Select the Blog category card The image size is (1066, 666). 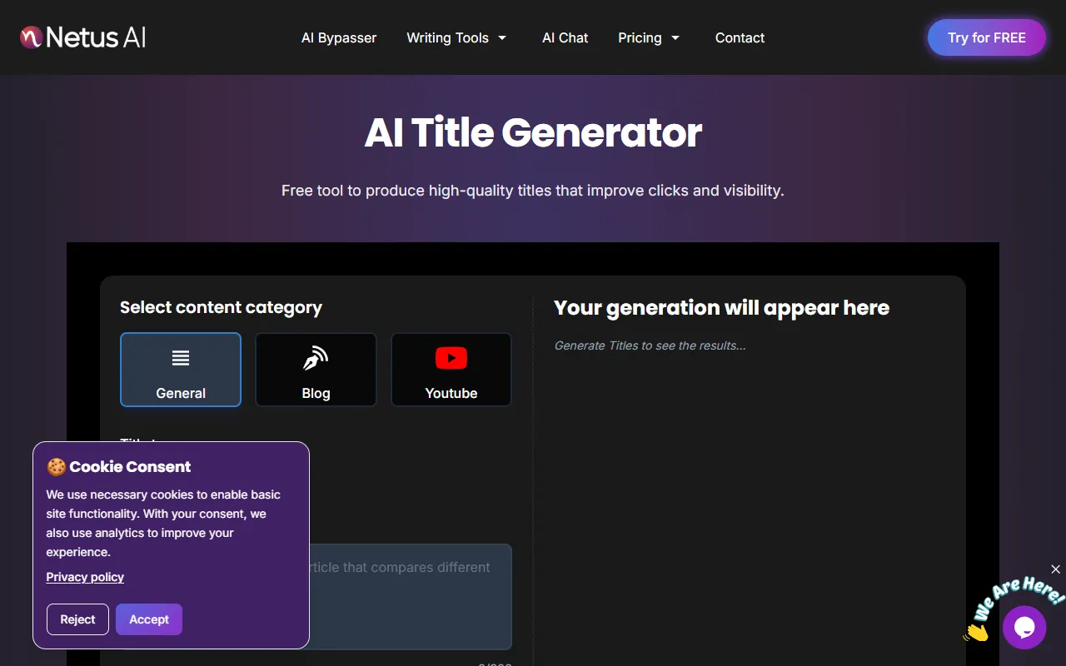click(x=316, y=370)
